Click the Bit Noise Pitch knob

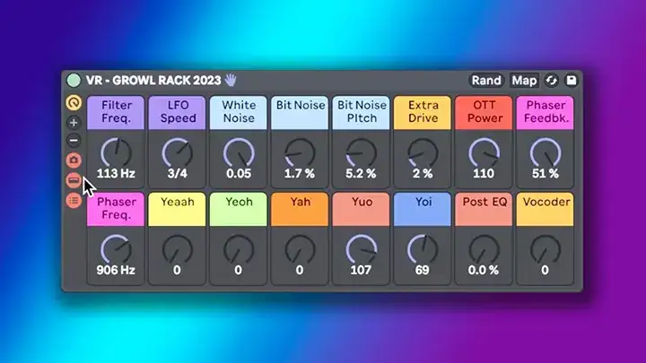[361, 153]
